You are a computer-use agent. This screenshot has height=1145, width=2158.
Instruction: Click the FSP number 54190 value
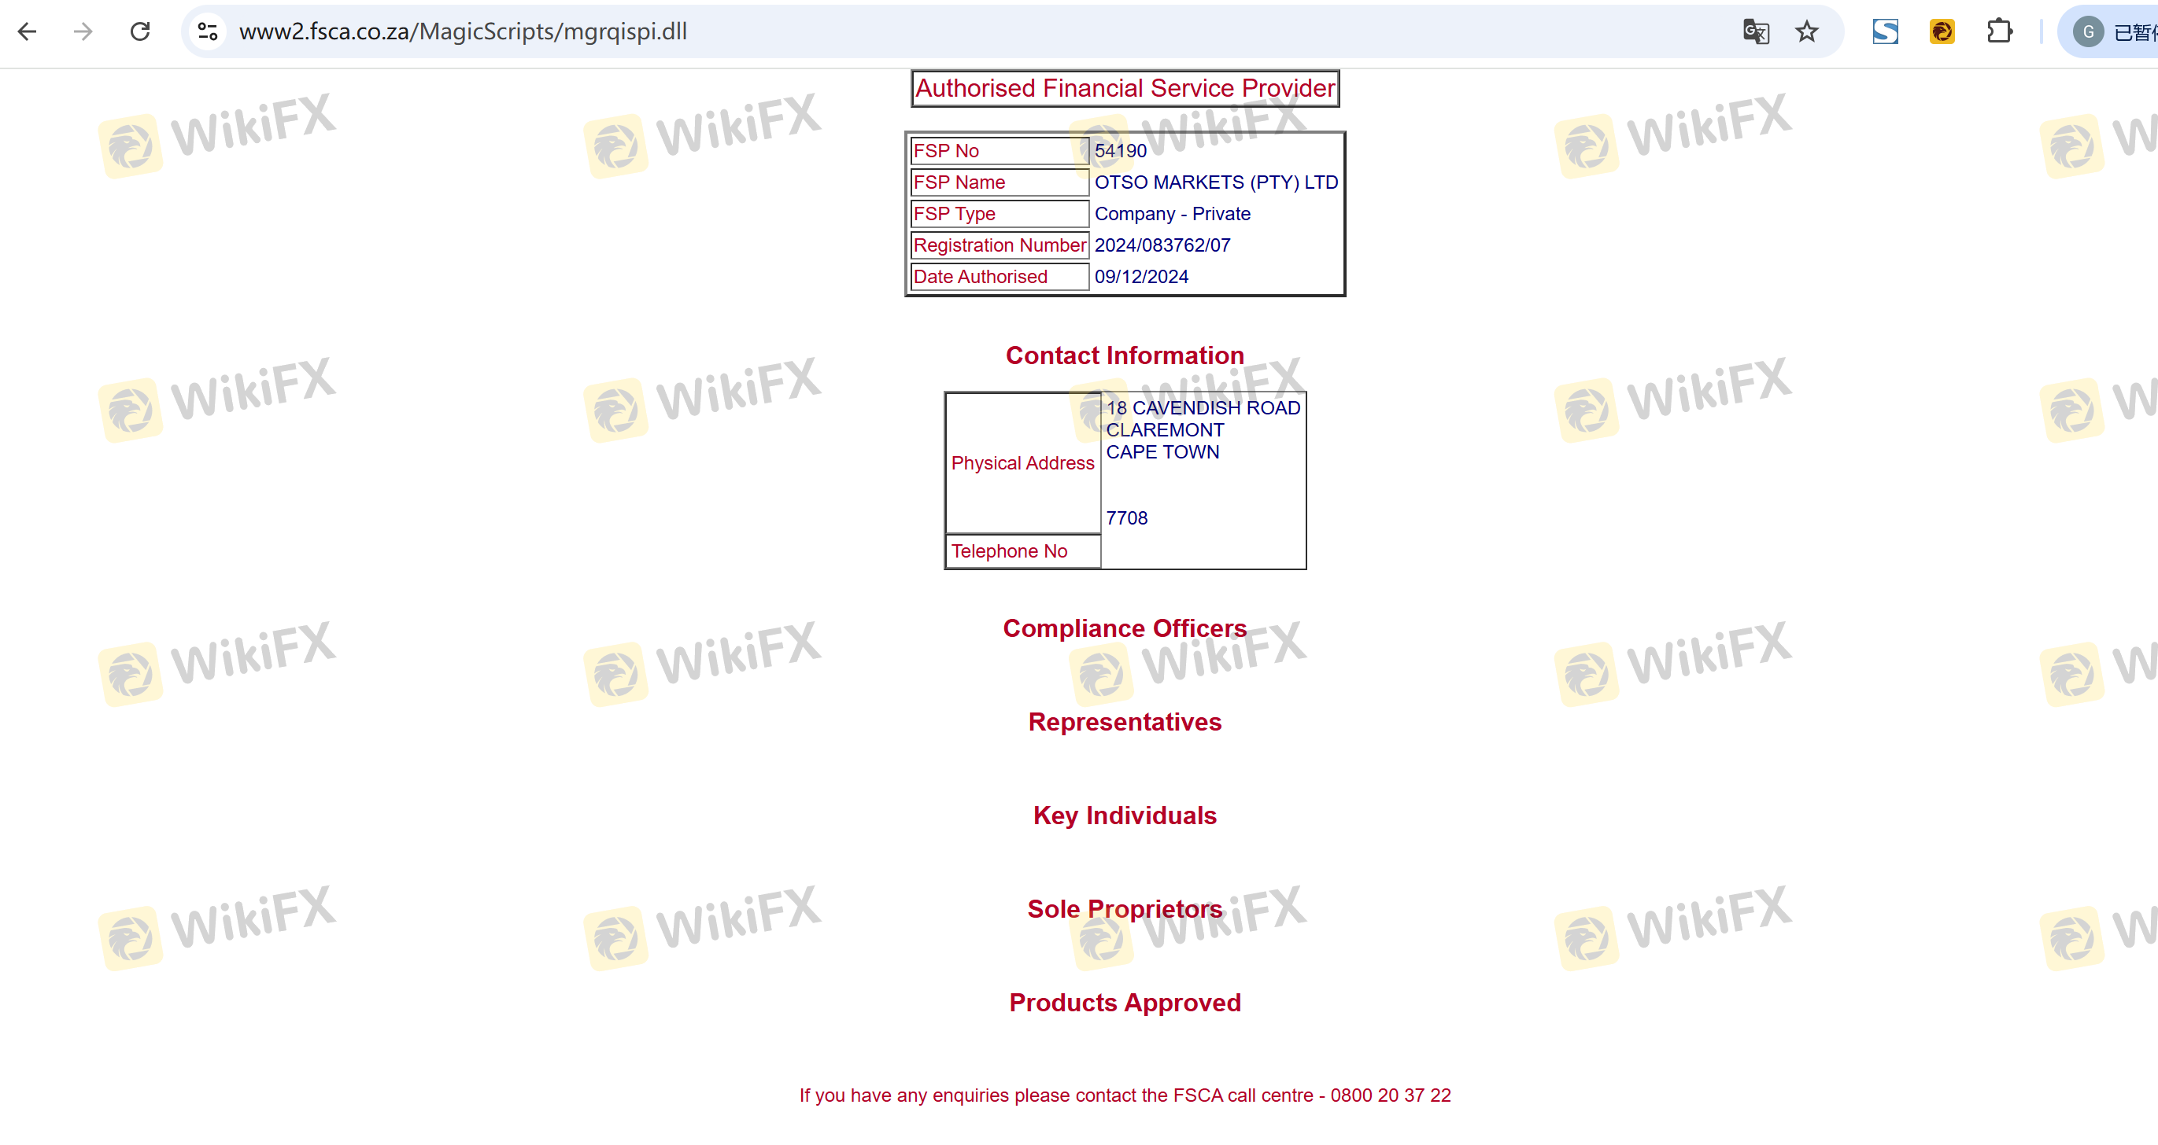click(x=1120, y=151)
